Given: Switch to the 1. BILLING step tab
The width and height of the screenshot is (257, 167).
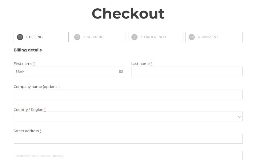Looking at the screenshot, I should click(41, 37).
